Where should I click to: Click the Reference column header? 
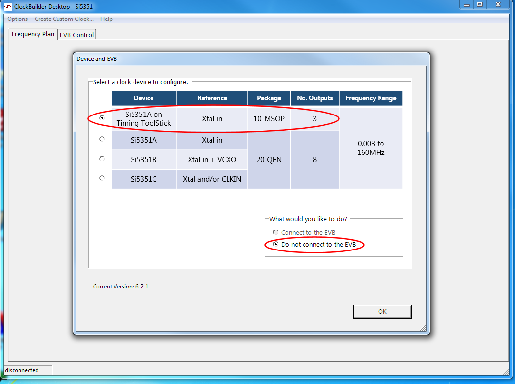coord(212,98)
